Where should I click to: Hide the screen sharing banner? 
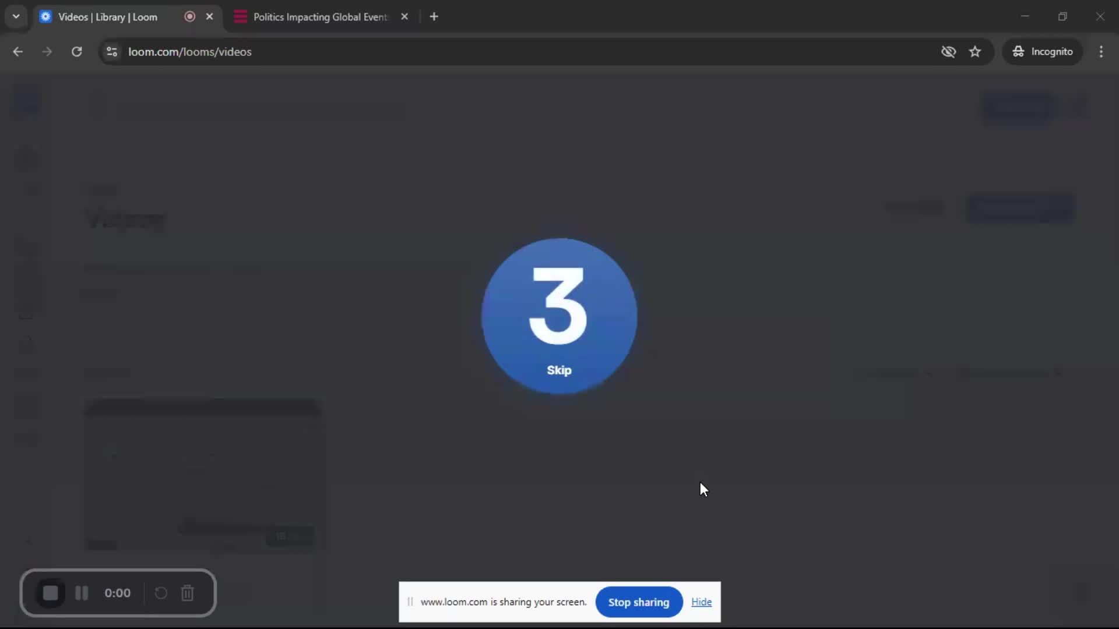[x=701, y=602]
